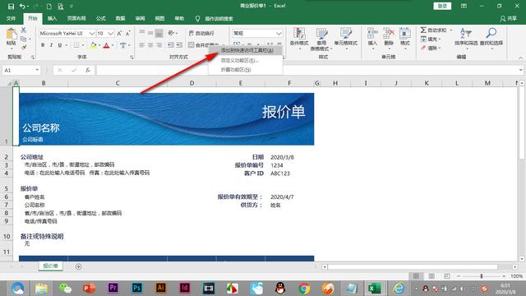Switch to the 数据 Data tab
Screen dimensions: 526x296
click(121, 18)
